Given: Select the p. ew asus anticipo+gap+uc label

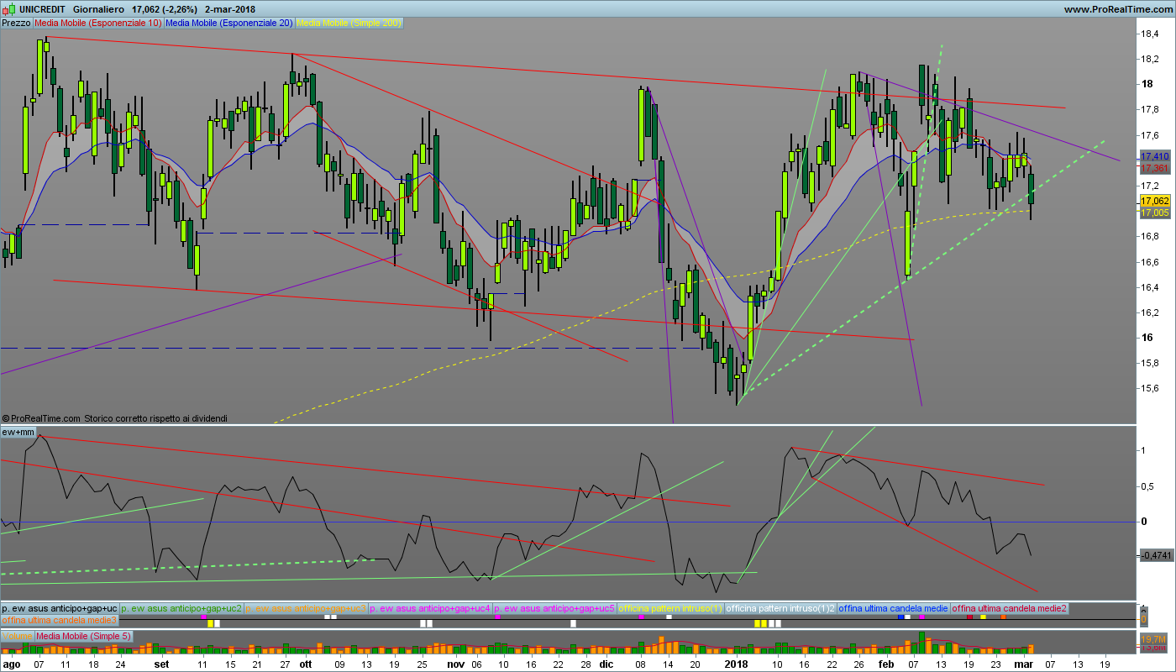Looking at the screenshot, I should [60, 607].
